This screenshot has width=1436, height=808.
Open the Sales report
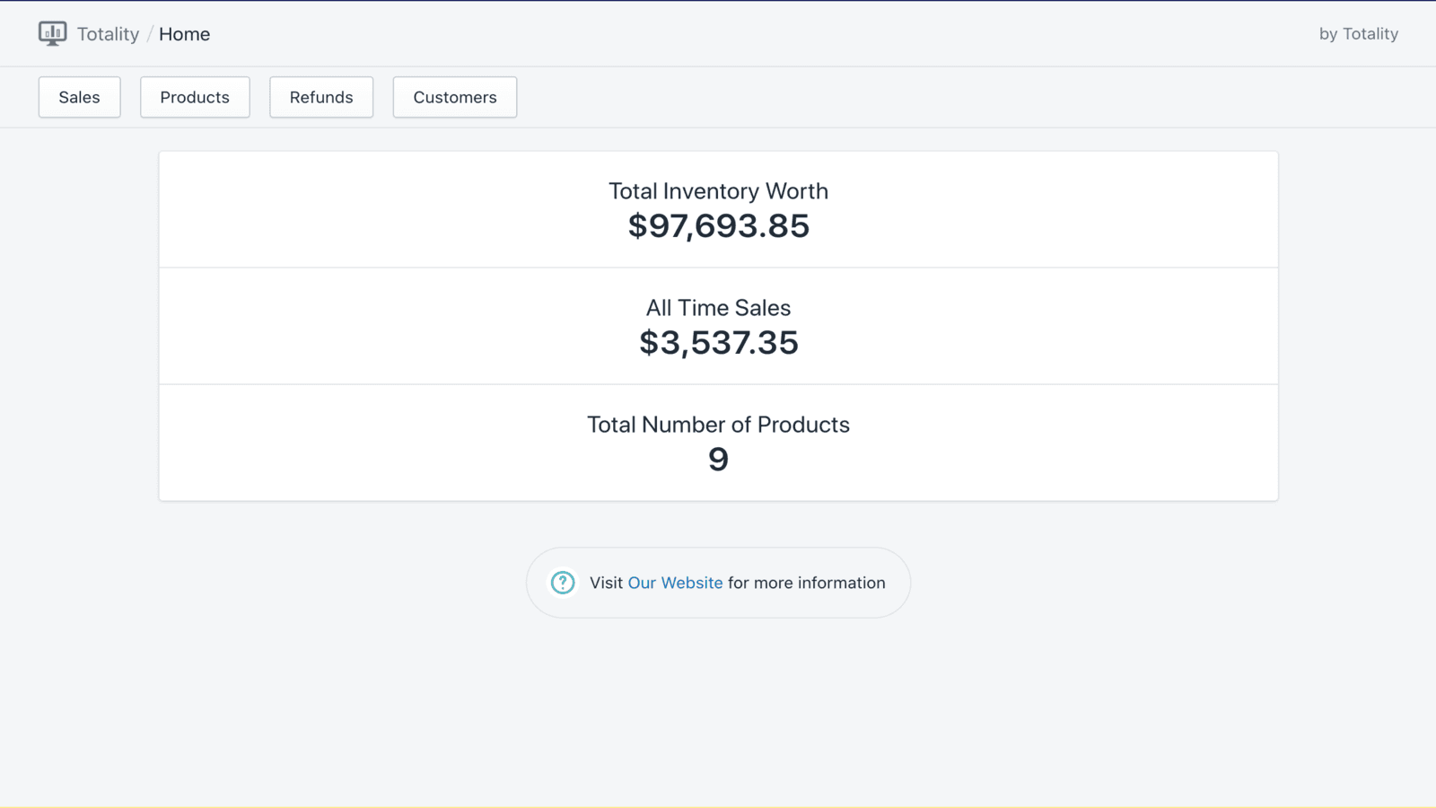point(79,97)
